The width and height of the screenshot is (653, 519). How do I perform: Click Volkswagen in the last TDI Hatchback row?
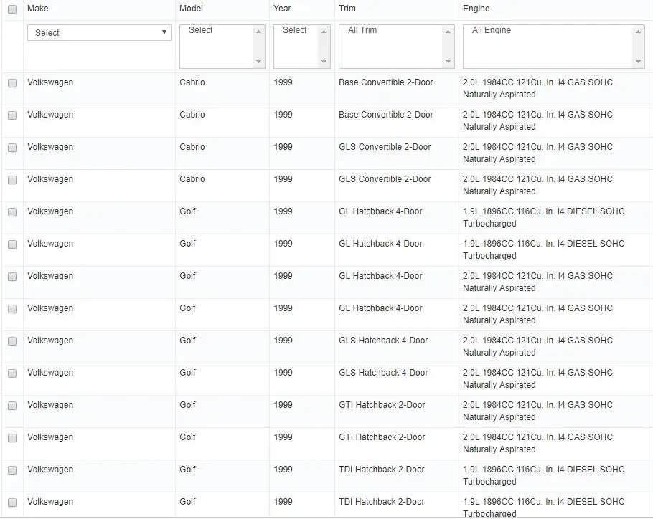pyautogui.click(x=50, y=502)
